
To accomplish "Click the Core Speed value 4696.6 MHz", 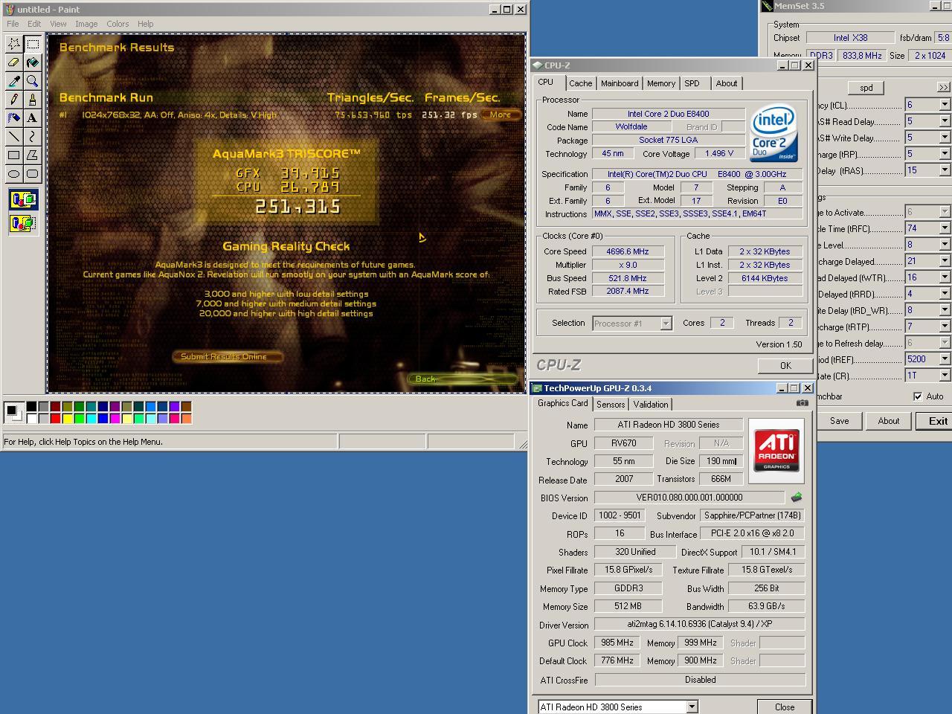I will coord(628,251).
